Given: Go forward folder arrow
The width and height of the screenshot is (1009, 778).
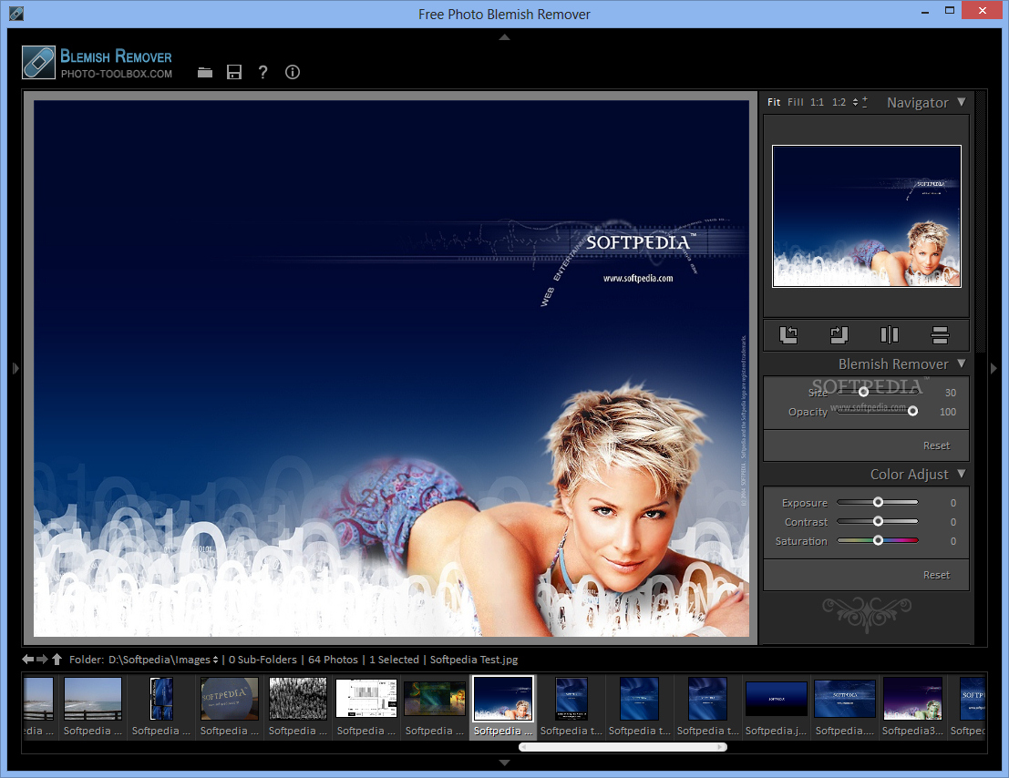Looking at the screenshot, I should point(42,659).
